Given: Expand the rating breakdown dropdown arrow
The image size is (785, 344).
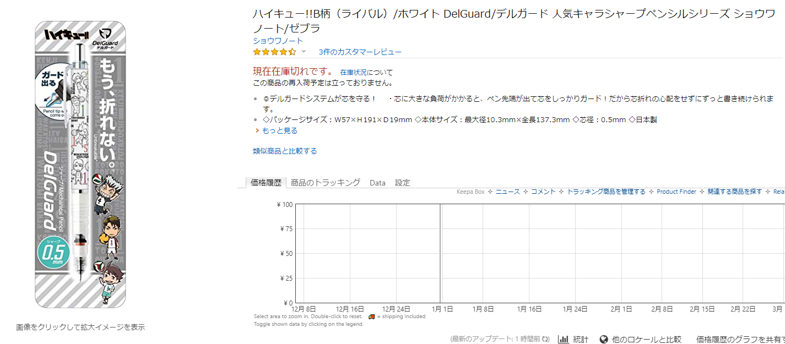Looking at the screenshot, I should [304, 52].
